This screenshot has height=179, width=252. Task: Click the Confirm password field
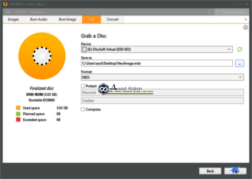162,101
